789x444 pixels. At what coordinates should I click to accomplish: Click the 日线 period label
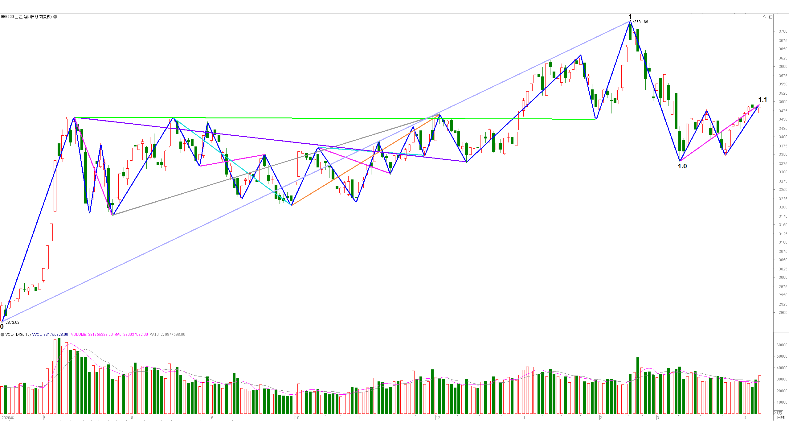click(x=781, y=417)
